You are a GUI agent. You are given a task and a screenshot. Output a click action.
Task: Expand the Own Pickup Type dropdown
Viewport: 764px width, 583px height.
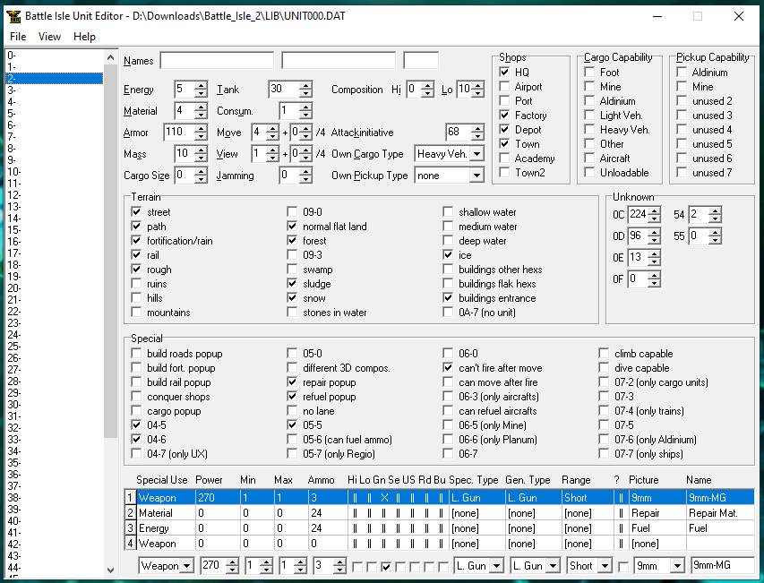click(x=476, y=176)
